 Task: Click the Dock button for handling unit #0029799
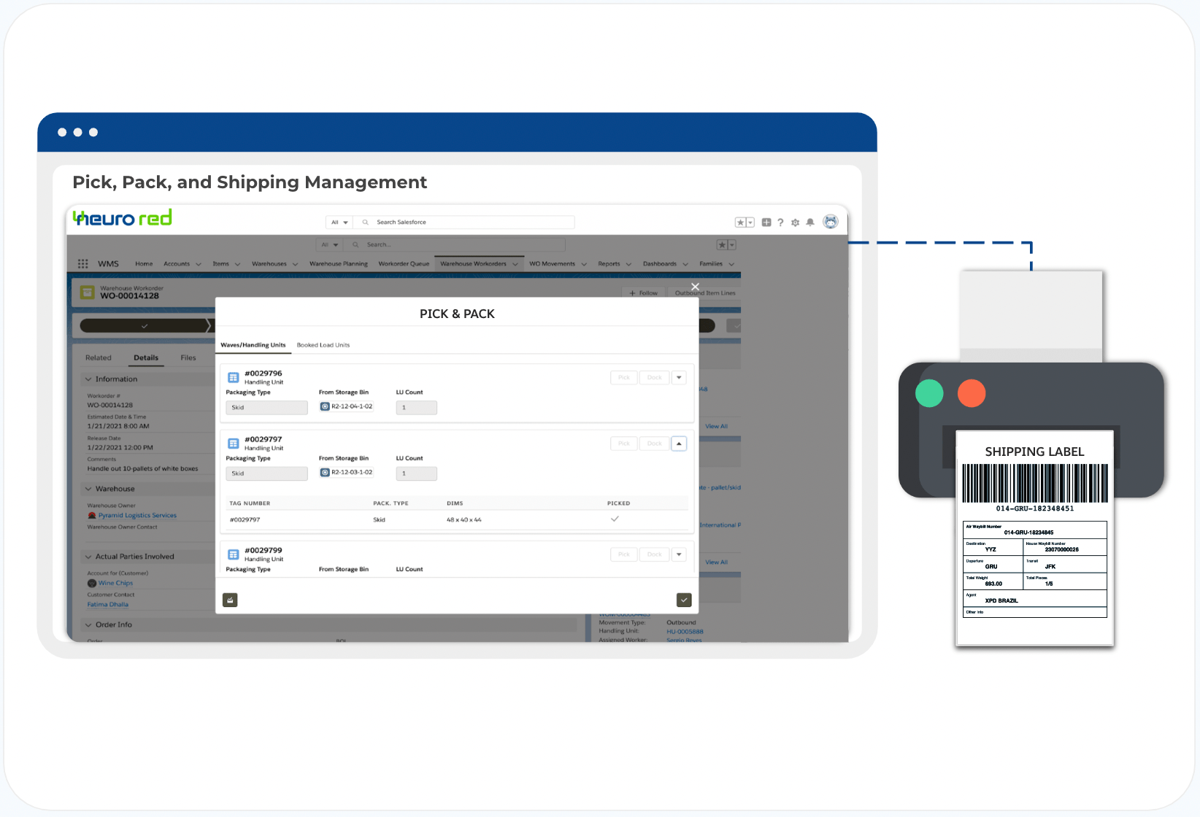coord(653,554)
